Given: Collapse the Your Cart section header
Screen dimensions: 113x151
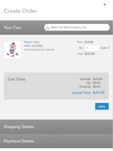Looking at the screenshot, I should (12, 27).
